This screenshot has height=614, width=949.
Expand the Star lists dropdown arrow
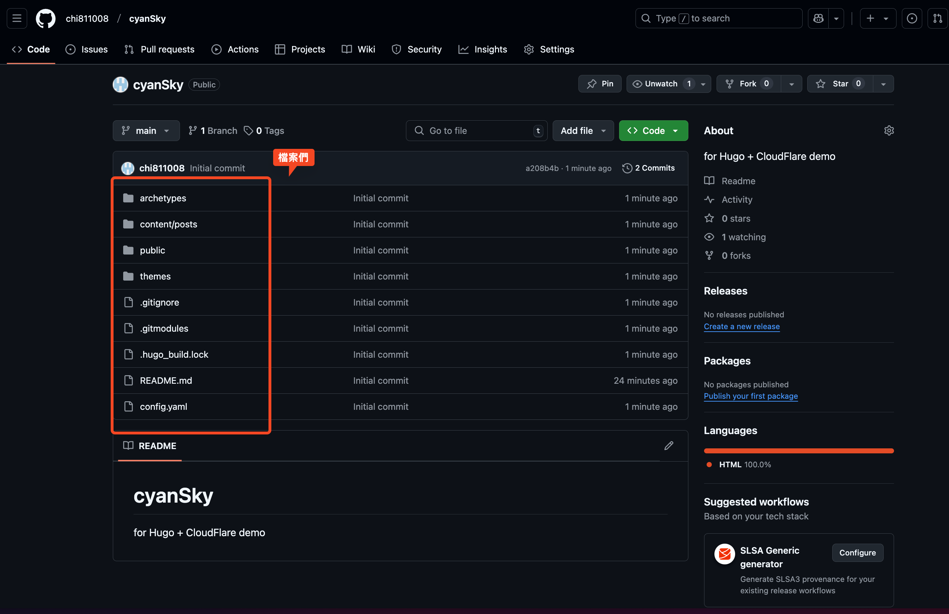(883, 84)
